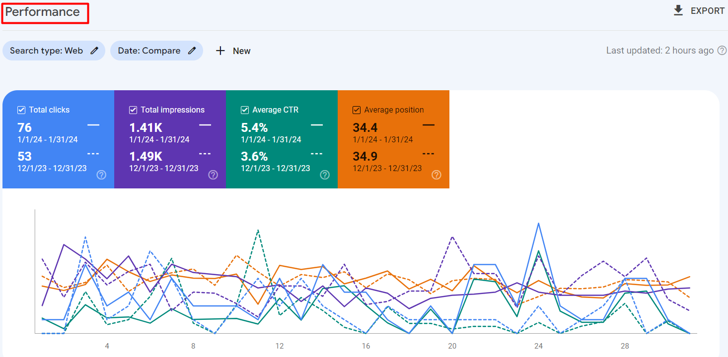Click the Performance page heading
The width and height of the screenshot is (728, 357).
click(43, 12)
